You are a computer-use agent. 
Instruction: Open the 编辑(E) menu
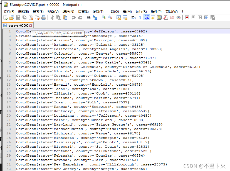(23, 12)
